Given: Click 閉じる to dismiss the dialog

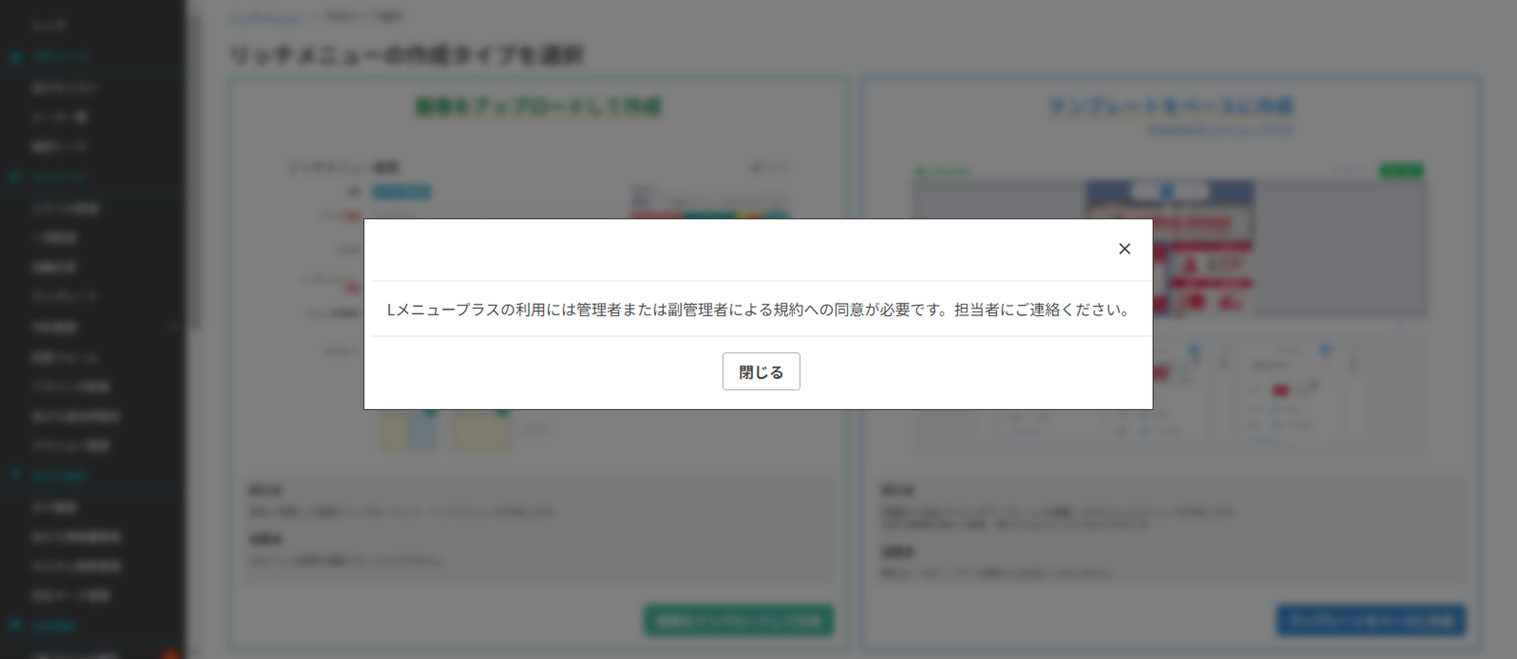Looking at the screenshot, I should pyautogui.click(x=762, y=371).
